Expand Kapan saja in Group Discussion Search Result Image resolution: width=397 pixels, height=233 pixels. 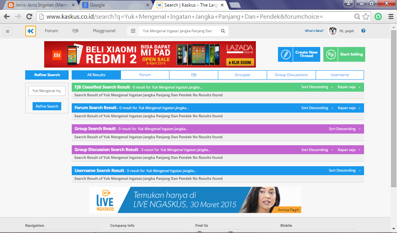pyautogui.click(x=349, y=150)
